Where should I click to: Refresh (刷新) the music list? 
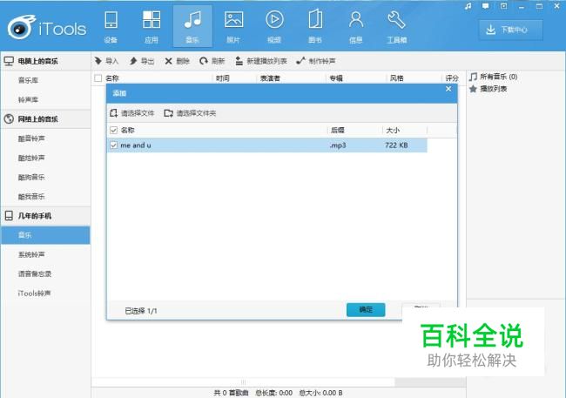(x=212, y=61)
